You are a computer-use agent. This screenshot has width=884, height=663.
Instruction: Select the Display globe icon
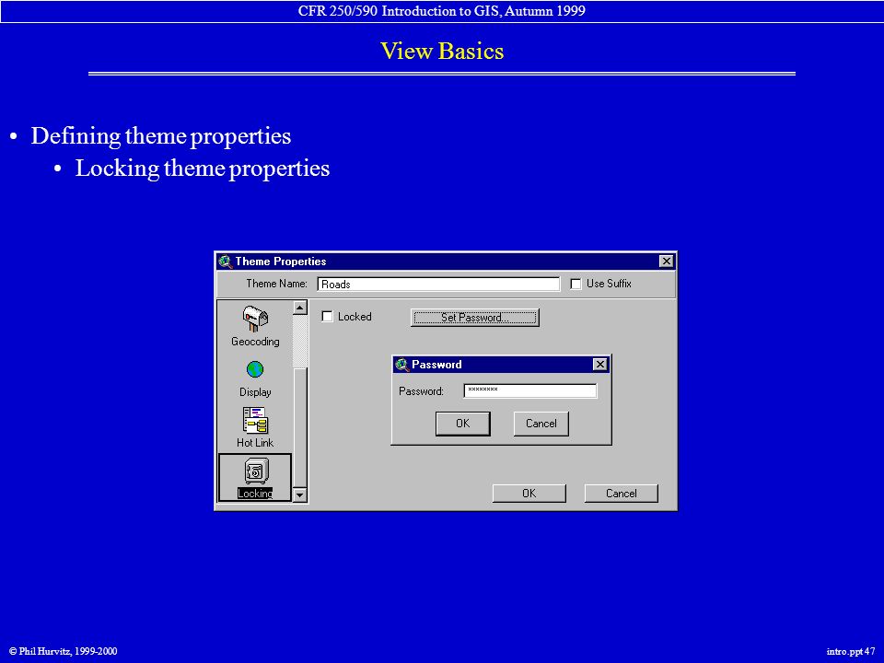click(x=255, y=370)
